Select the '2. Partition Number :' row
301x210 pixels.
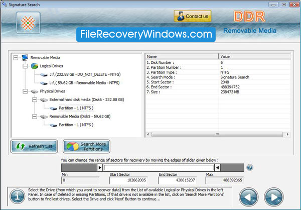tap(218, 67)
